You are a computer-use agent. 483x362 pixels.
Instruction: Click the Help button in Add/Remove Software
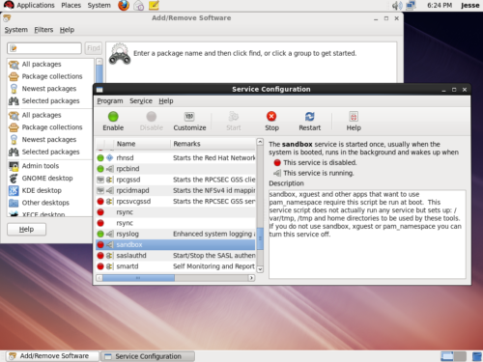26,230
